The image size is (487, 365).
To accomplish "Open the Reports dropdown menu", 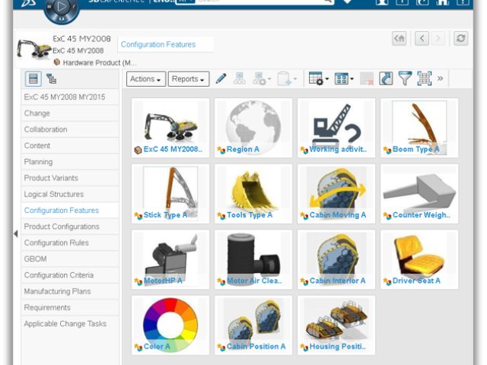I will [x=189, y=79].
